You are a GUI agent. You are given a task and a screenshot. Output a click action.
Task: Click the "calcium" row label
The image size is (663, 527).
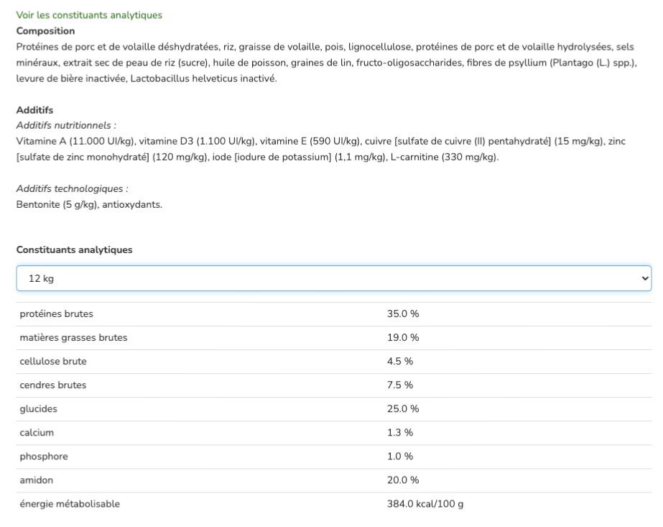pyautogui.click(x=37, y=432)
